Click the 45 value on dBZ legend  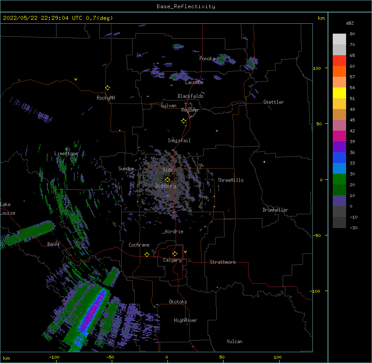(352, 120)
